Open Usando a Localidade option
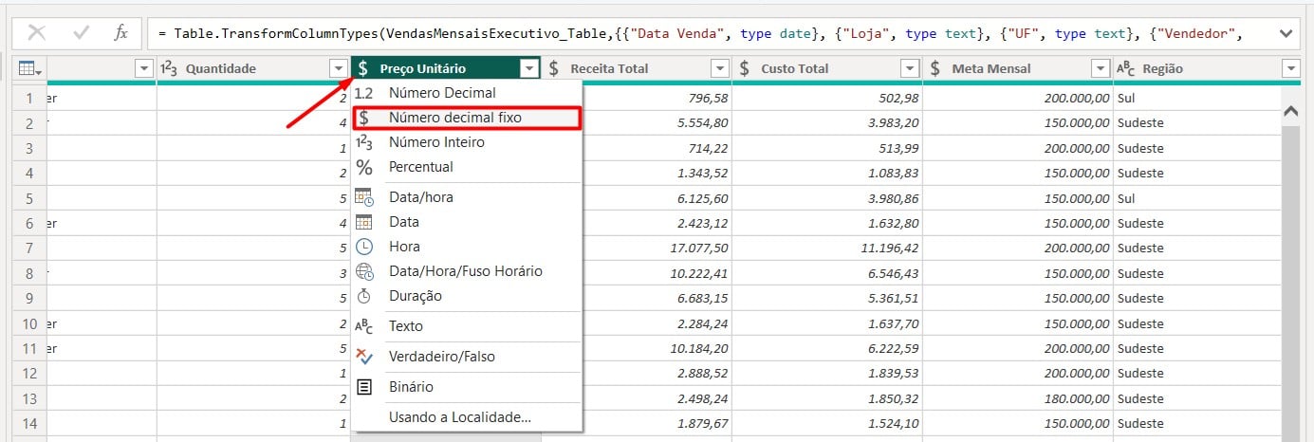 [466, 417]
